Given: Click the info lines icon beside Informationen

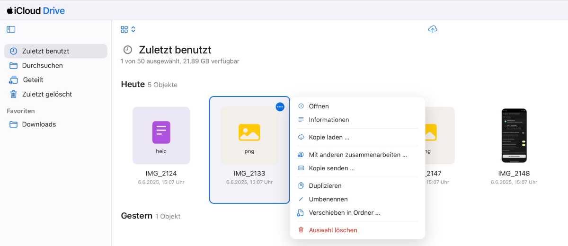Looking at the screenshot, I should coord(301,120).
